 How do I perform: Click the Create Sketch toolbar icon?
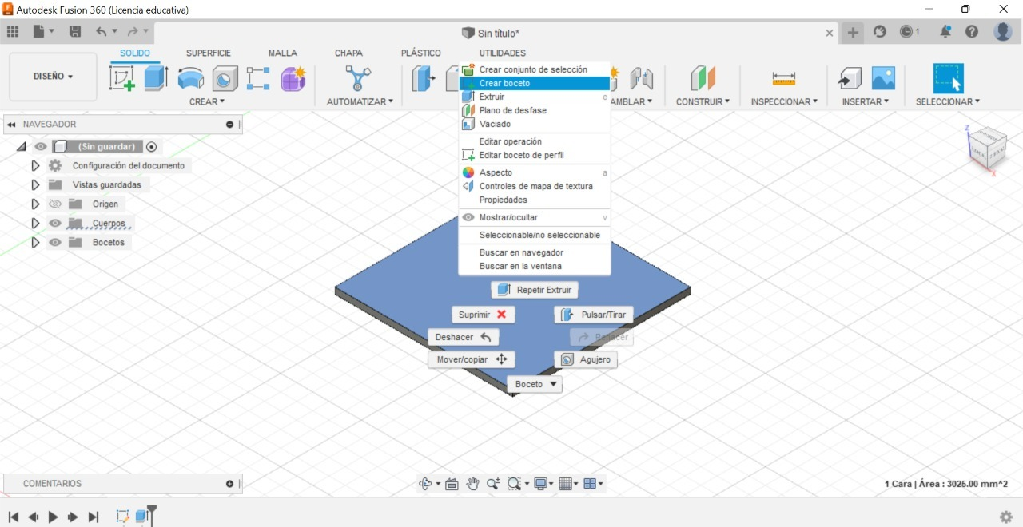click(x=121, y=78)
